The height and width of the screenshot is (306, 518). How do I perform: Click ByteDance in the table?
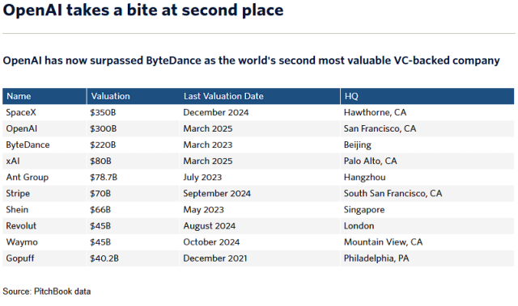pyautogui.click(x=28, y=145)
